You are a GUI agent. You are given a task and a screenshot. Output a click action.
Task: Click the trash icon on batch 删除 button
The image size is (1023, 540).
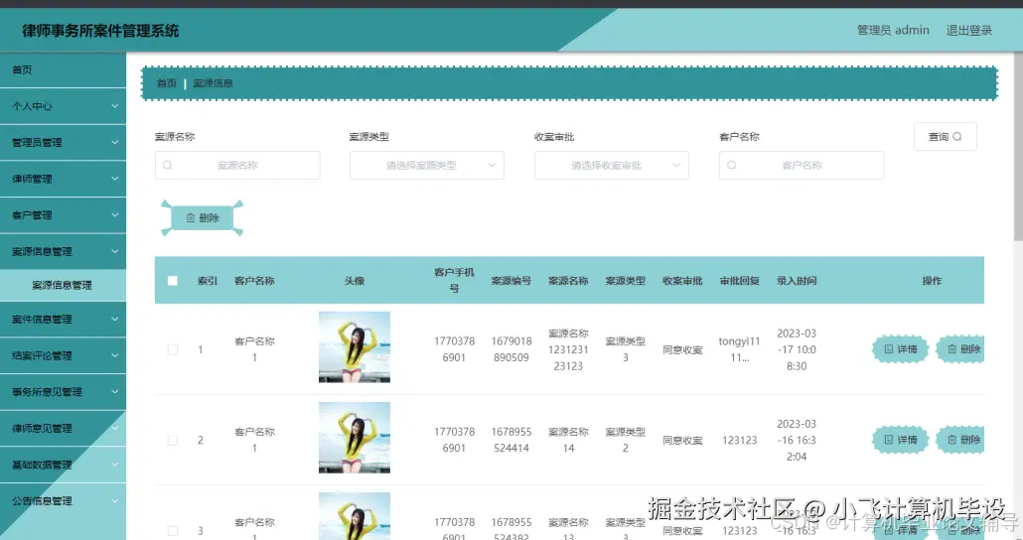click(191, 217)
